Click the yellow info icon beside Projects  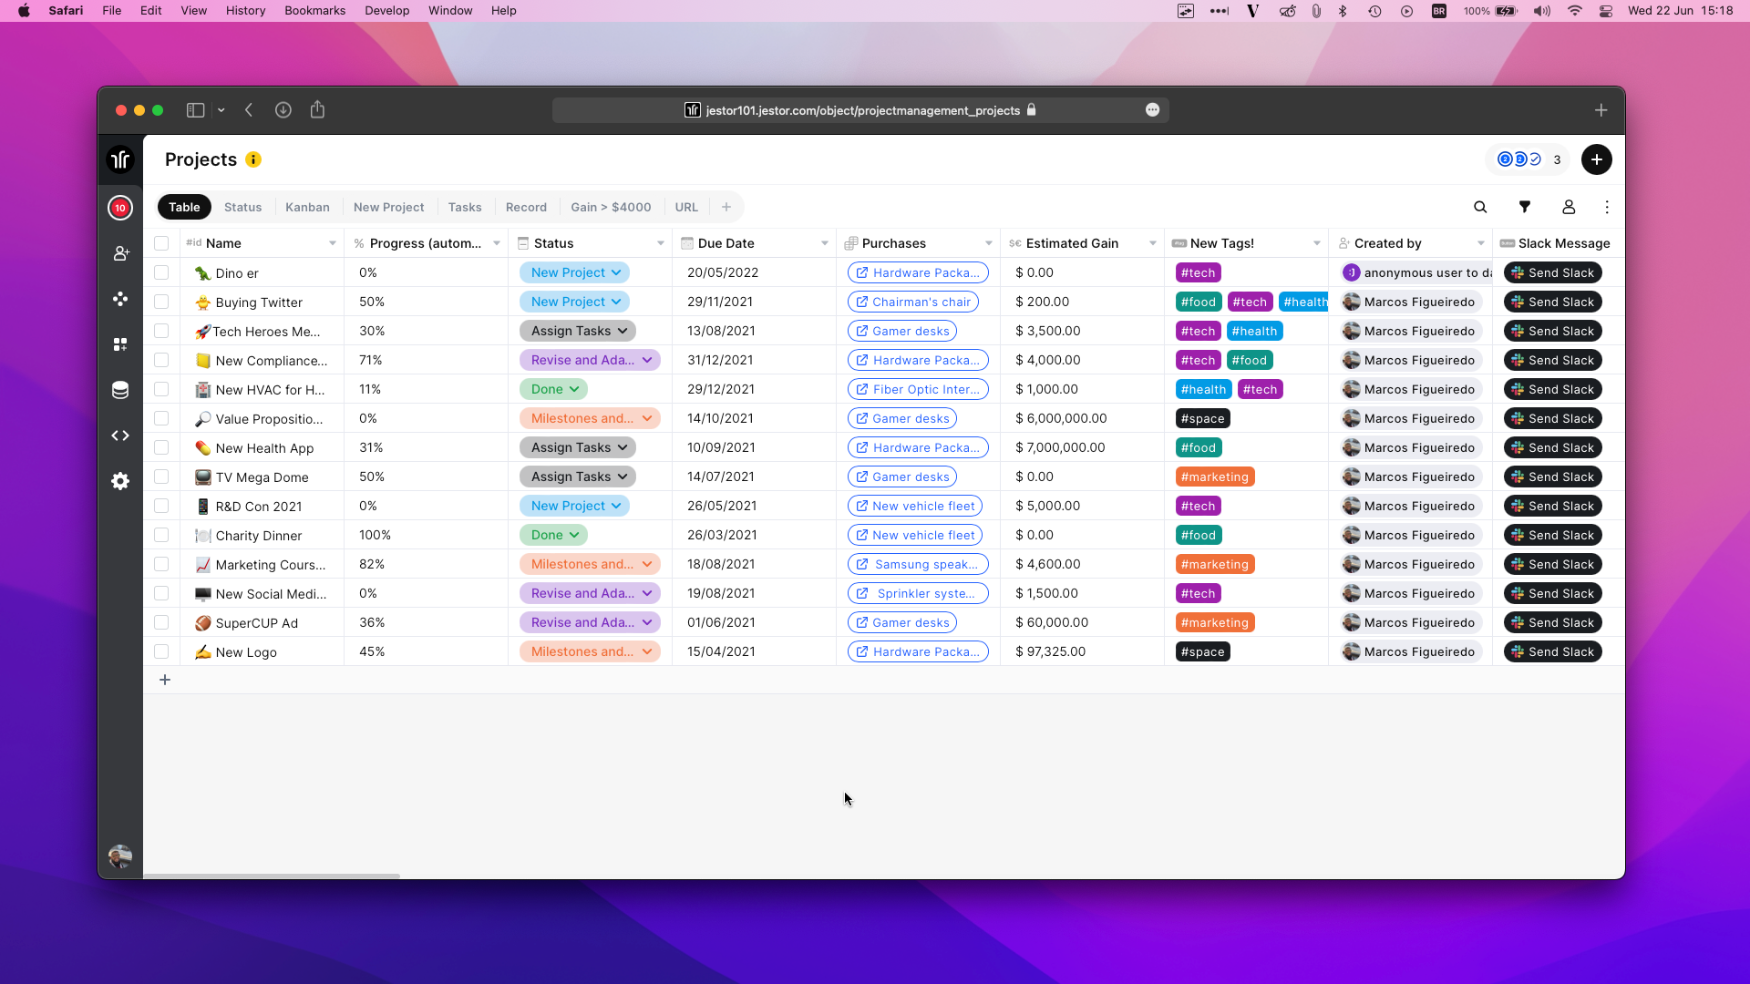tap(253, 159)
